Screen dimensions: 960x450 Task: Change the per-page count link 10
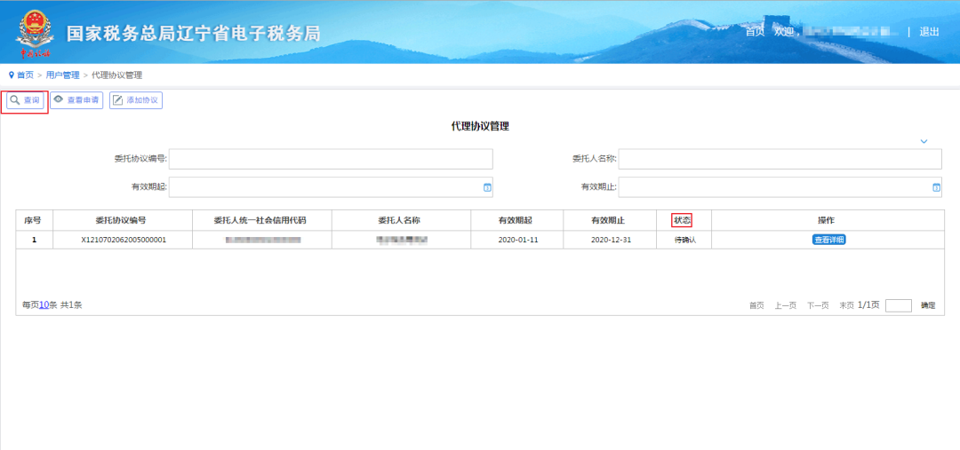pyautogui.click(x=44, y=304)
